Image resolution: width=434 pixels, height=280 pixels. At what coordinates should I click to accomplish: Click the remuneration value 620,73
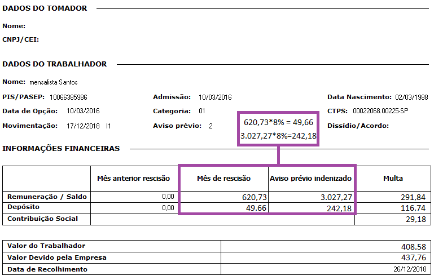click(255, 197)
